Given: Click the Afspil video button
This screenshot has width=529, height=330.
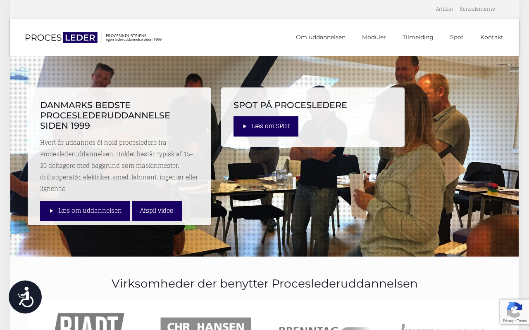Looking at the screenshot, I should [157, 211].
